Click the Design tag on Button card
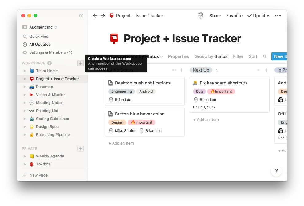 tap(117, 122)
